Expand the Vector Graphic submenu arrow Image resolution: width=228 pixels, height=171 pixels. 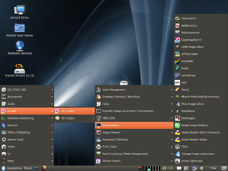[172, 161]
